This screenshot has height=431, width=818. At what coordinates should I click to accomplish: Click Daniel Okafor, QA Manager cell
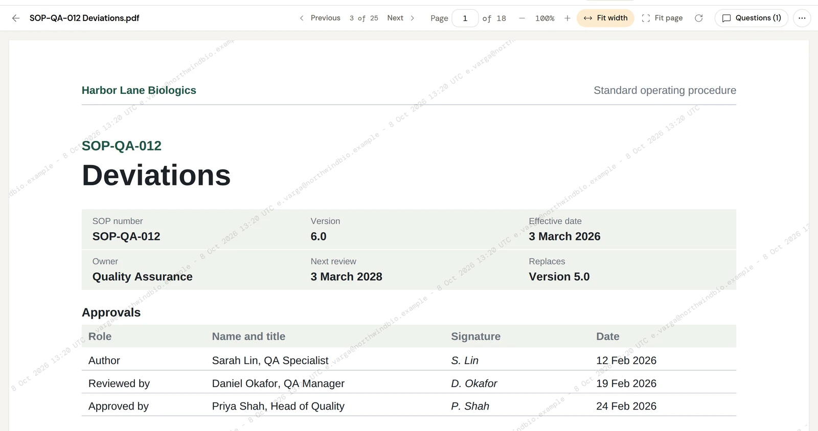(278, 384)
